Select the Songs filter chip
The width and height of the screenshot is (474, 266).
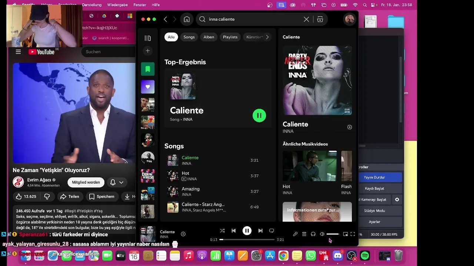coord(189,37)
